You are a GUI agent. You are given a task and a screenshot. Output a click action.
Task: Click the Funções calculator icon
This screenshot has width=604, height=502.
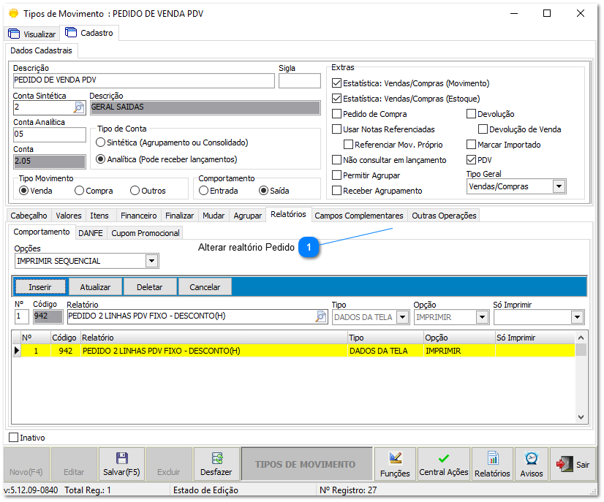[394, 459]
